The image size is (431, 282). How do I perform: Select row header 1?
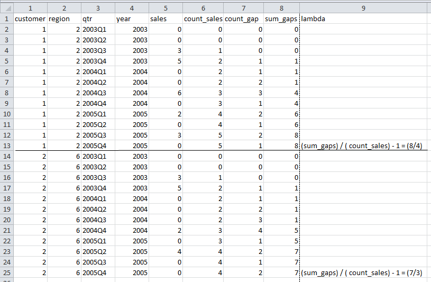click(6, 19)
